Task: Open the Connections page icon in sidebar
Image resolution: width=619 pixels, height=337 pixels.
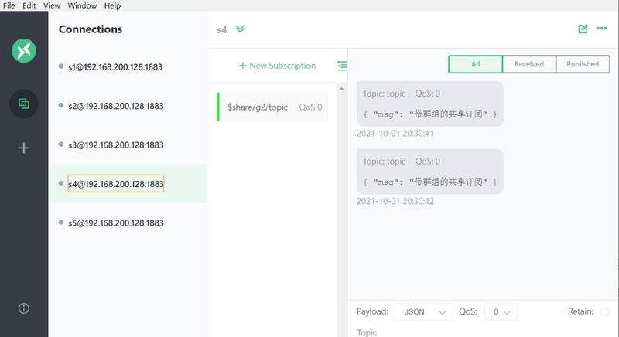Action: [x=24, y=104]
